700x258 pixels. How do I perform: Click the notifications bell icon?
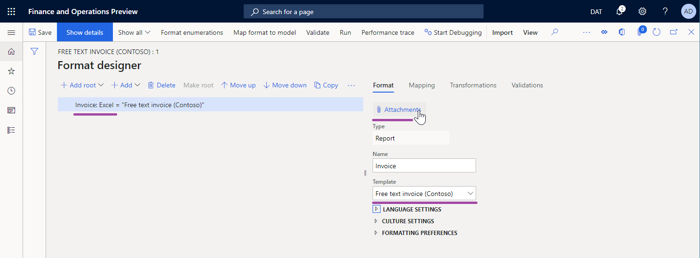click(620, 11)
